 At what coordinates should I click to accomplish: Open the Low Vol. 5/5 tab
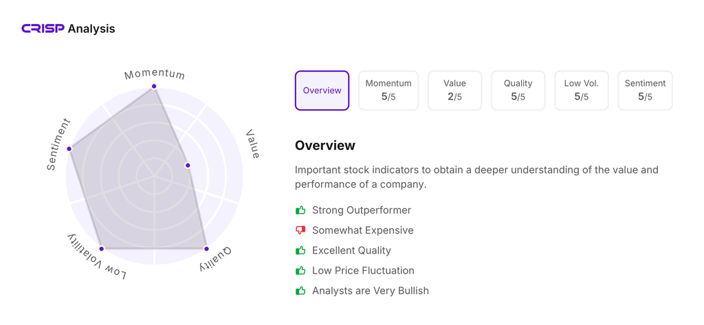[581, 91]
